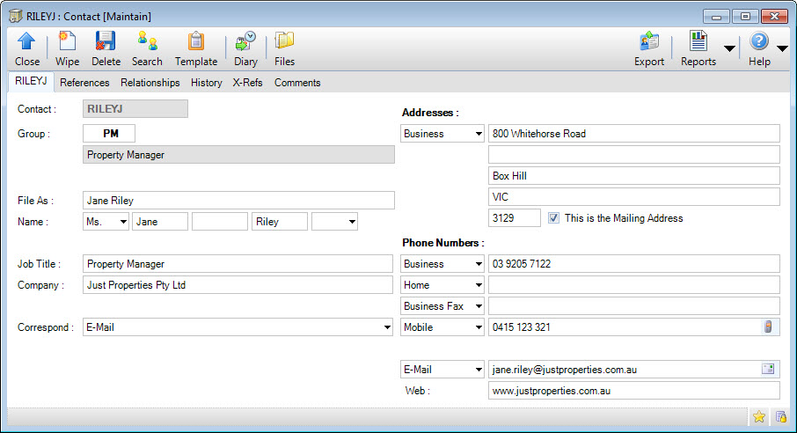
Task: Switch to the History tab
Action: pos(207,83)
